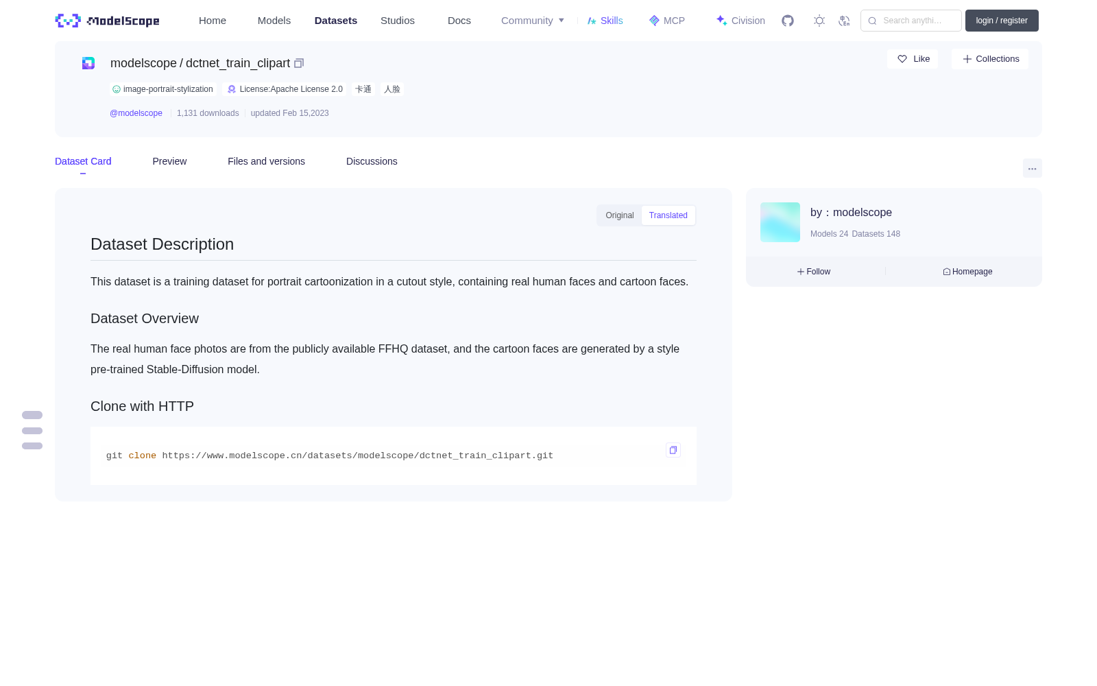Viewport: 1097px width, 686px height.
Task: Click the language switch icon
Action: pos(844,21)
